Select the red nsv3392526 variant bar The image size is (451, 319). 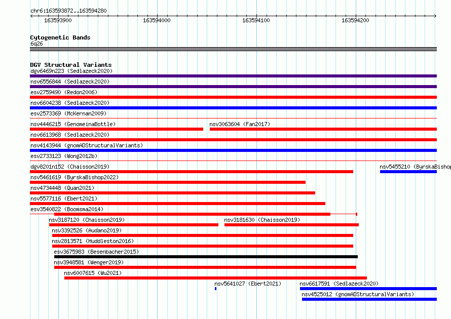[x=203, y=235]
